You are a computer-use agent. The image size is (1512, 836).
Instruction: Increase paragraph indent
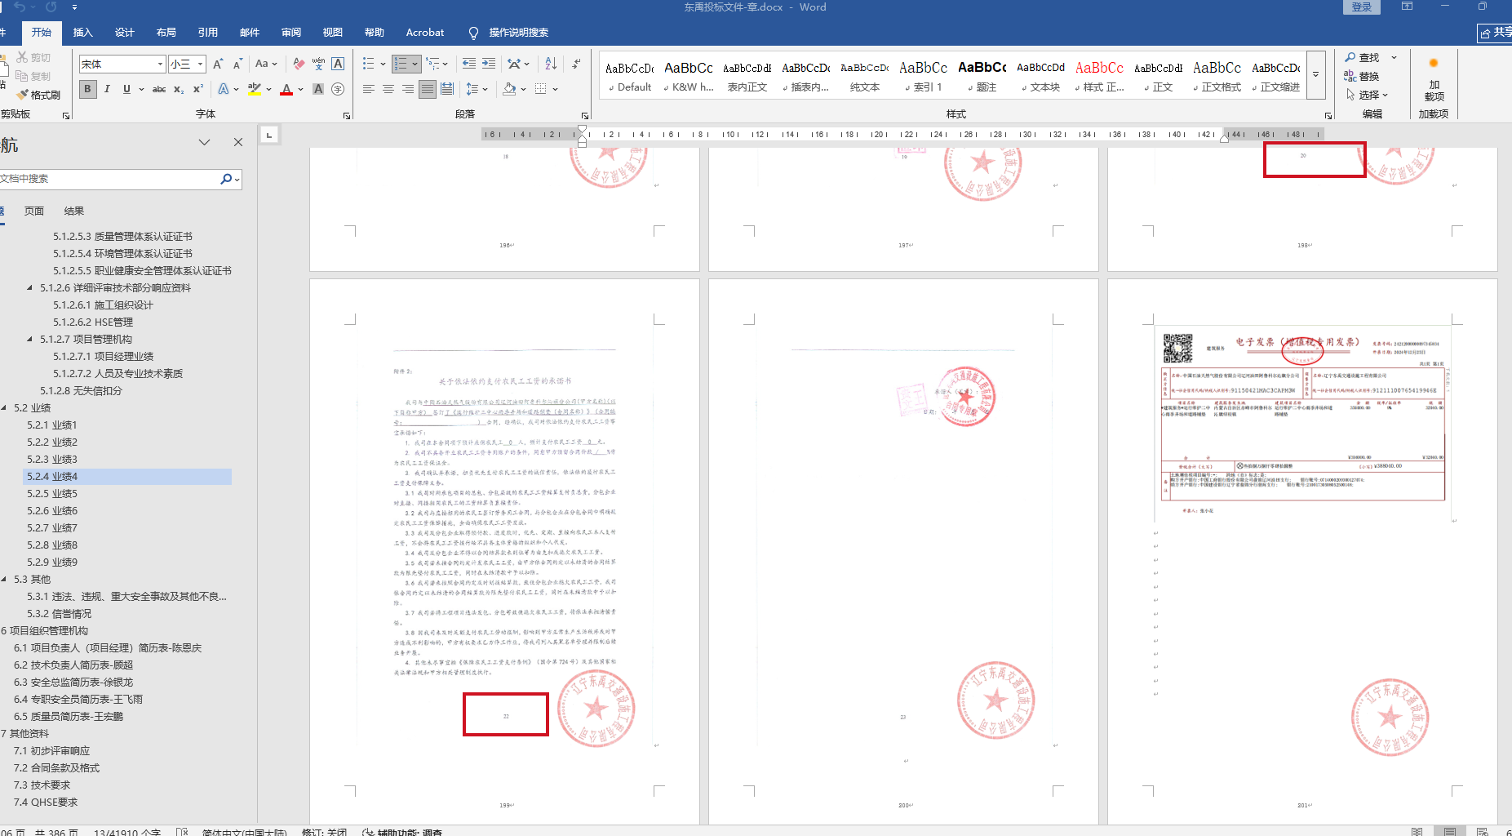coord(489,64)
